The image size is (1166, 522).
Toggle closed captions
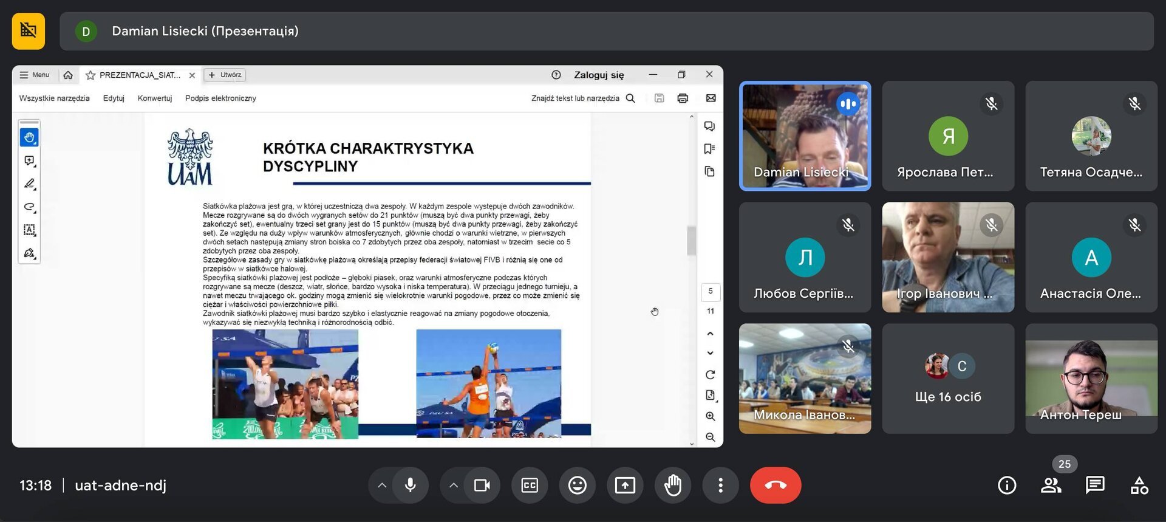(530, 485)
